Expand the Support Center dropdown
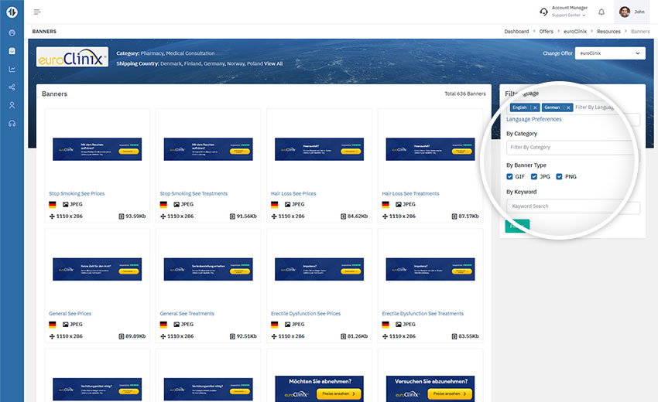The image size is (658, 402). pyautogui.click(x=569, y=15)
